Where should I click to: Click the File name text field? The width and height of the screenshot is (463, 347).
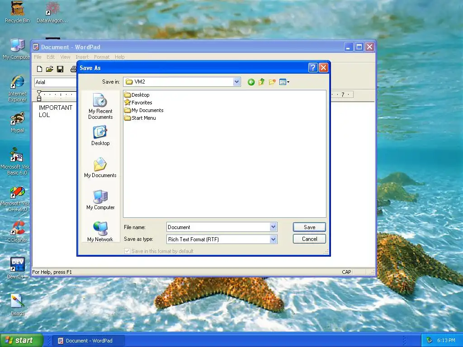point(218,227)
